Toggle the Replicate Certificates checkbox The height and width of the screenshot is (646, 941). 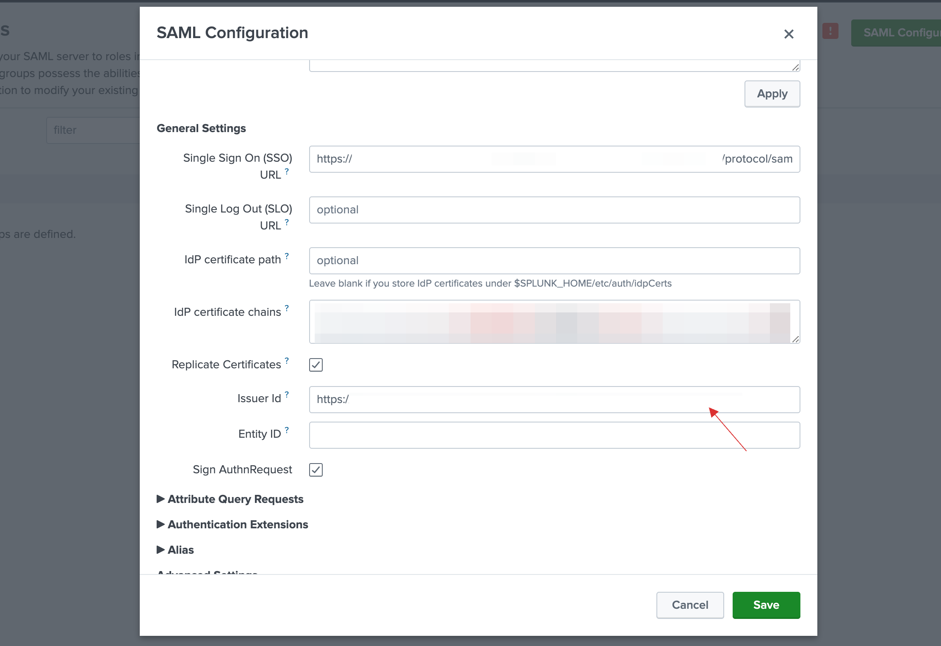[316, 365]
